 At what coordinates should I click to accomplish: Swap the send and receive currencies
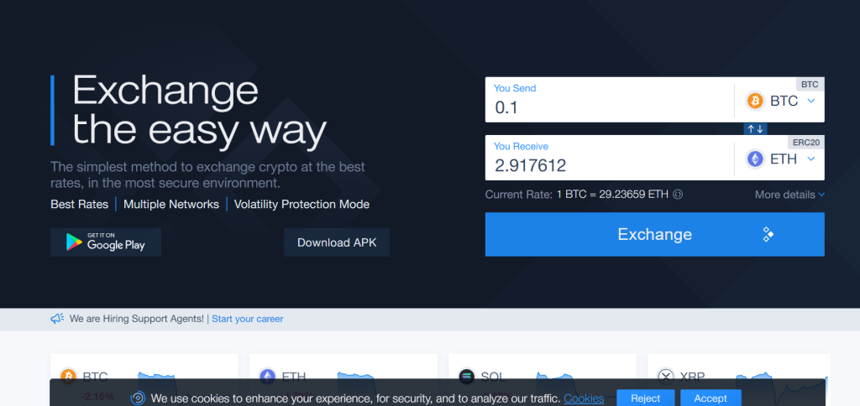(755, 128)
